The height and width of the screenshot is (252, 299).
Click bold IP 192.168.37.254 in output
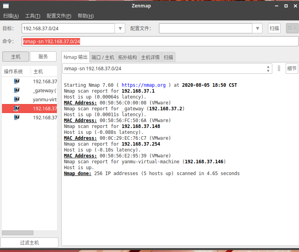tap(141, 144)
